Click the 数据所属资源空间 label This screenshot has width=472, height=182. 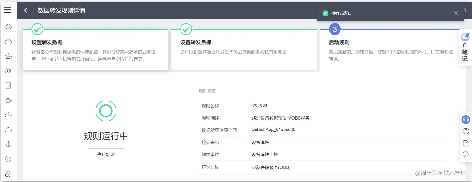pyautogui.click(x=219, y=130)
